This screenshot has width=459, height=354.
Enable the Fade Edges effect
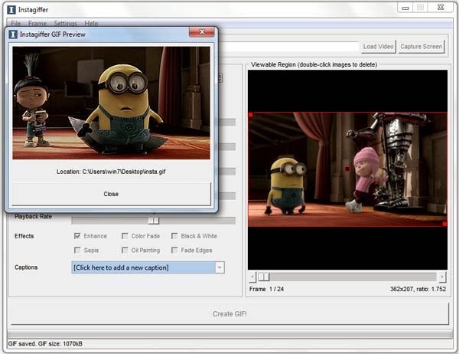pyautogui.click(x=174, y=250)
